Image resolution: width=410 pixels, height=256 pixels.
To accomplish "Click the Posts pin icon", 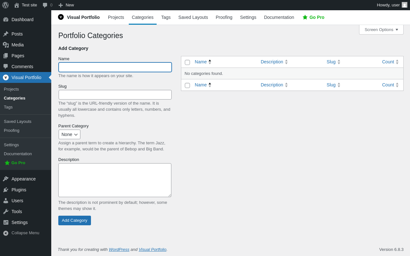I will (6, 34).
